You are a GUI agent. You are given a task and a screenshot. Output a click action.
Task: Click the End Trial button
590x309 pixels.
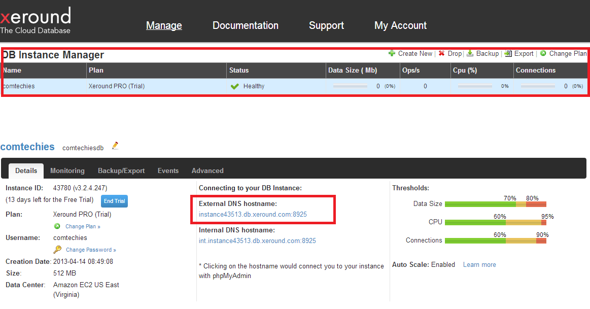pos(114,201)
